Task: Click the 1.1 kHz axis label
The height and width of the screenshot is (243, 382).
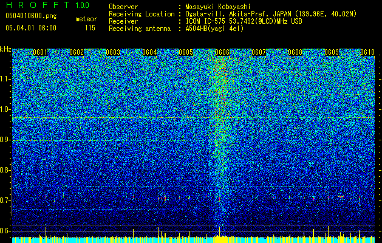Action: [5, 79]
